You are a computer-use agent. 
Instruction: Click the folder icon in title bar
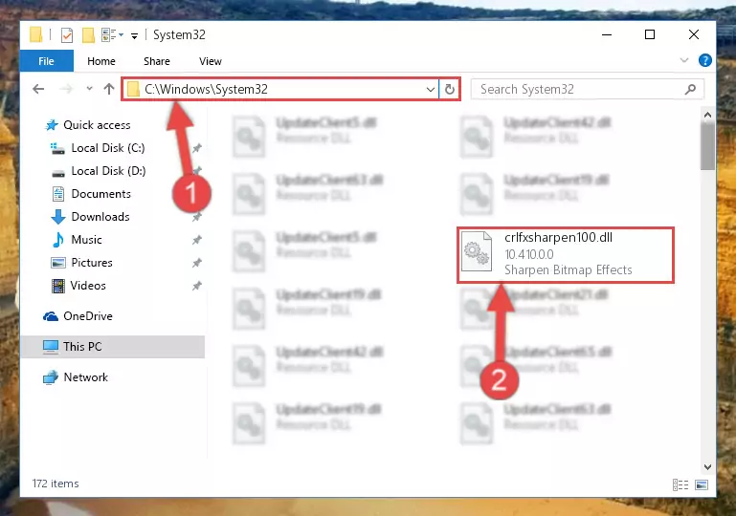point(35,35)
